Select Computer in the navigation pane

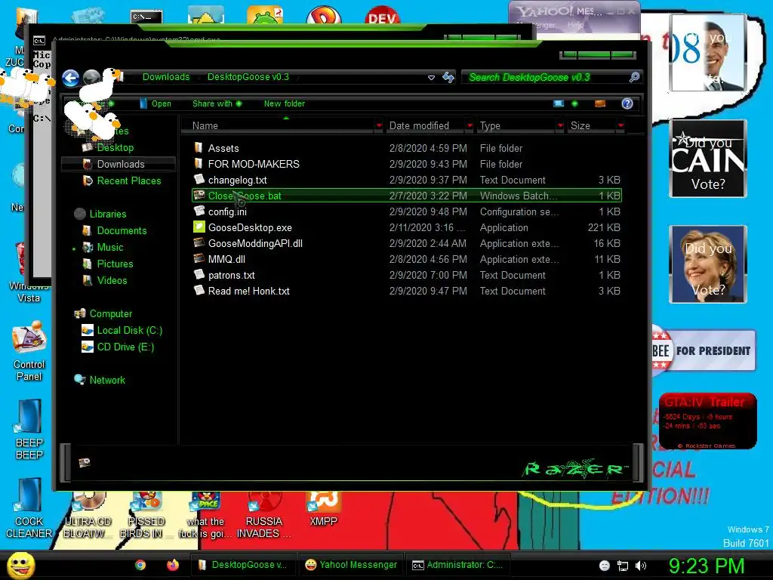click(110, 313)
